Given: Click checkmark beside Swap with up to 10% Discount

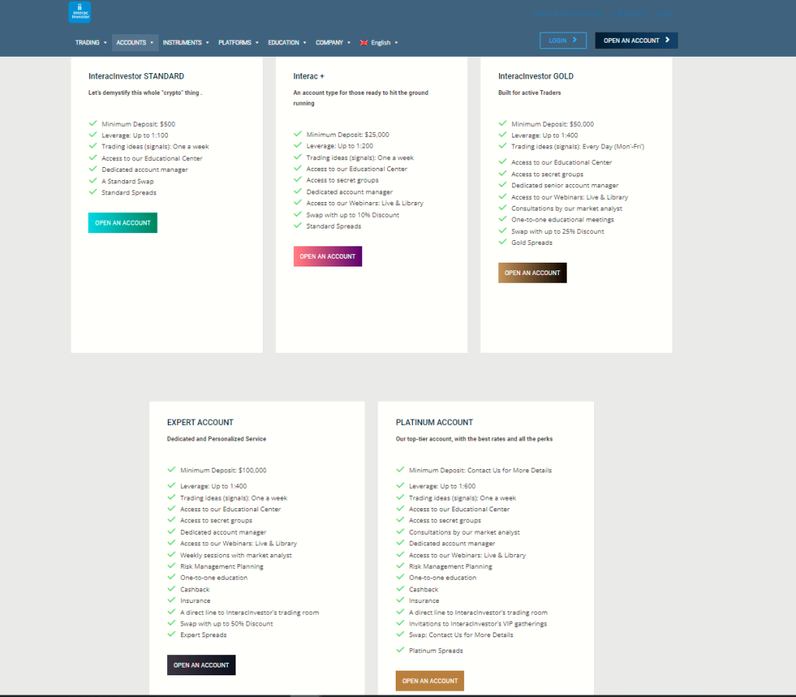Looking at the screenshot, I should tap(298, 214).
